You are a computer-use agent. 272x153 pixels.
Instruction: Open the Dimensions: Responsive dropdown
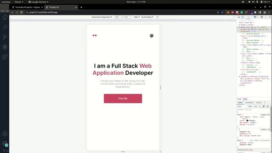point(102,17)
